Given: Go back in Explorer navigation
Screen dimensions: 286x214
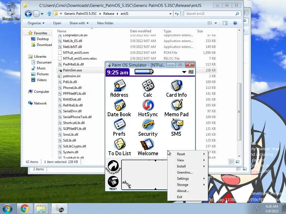Looking at the screenshot, I should tap(28, 14).
